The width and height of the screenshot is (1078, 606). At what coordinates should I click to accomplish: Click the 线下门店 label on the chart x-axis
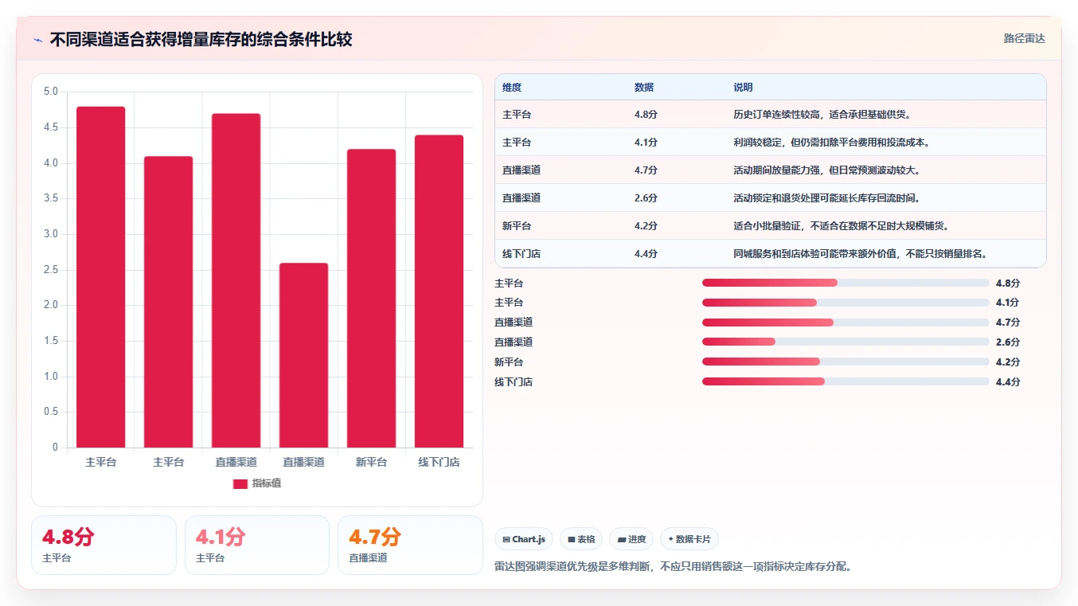click(x=439, y=462)
